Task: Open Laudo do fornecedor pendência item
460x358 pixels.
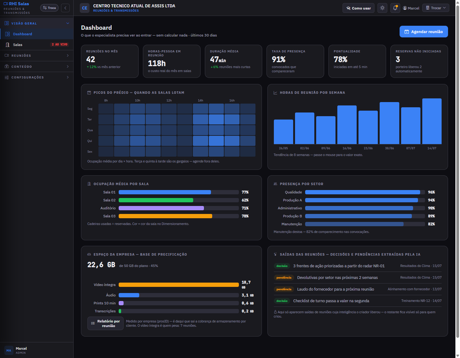Action: tap(358, 289)
